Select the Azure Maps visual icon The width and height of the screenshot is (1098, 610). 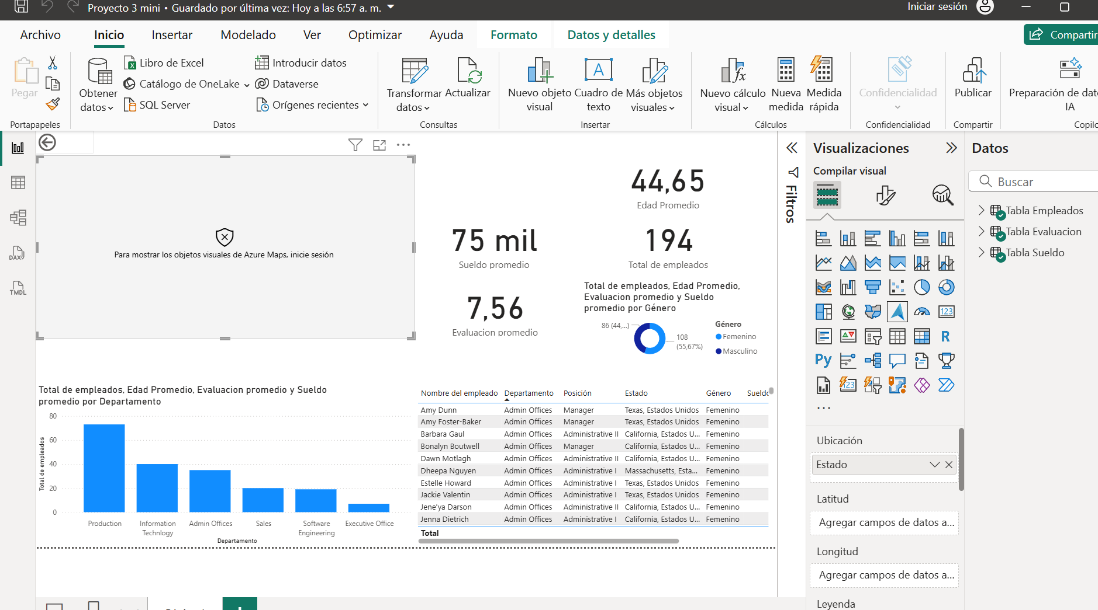point(897,312)
